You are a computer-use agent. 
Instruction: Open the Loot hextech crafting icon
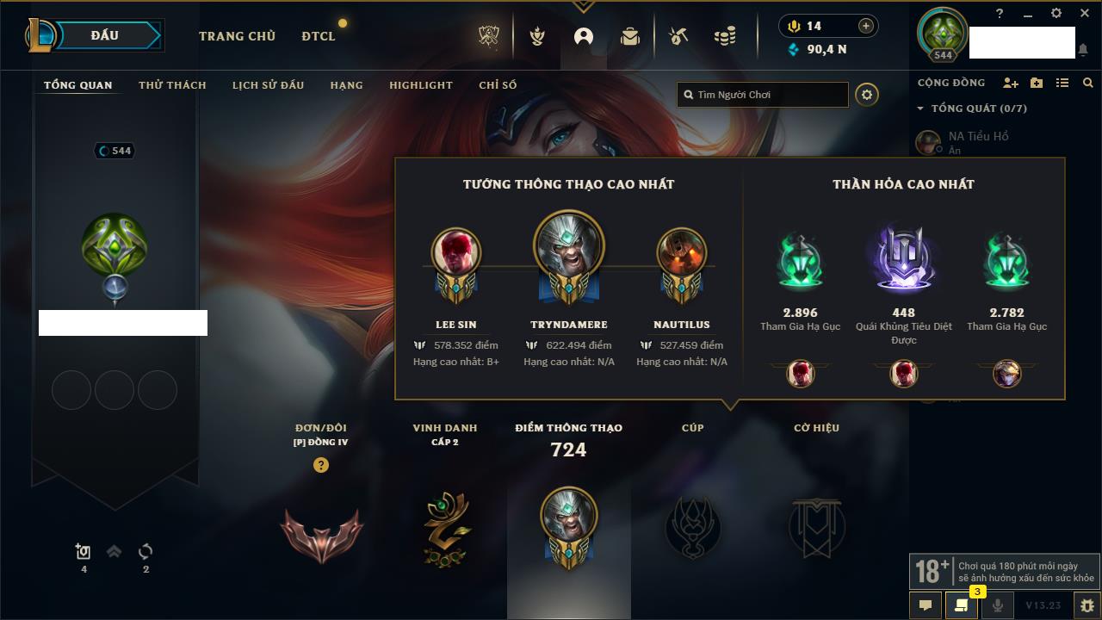[x=678, y=36]
